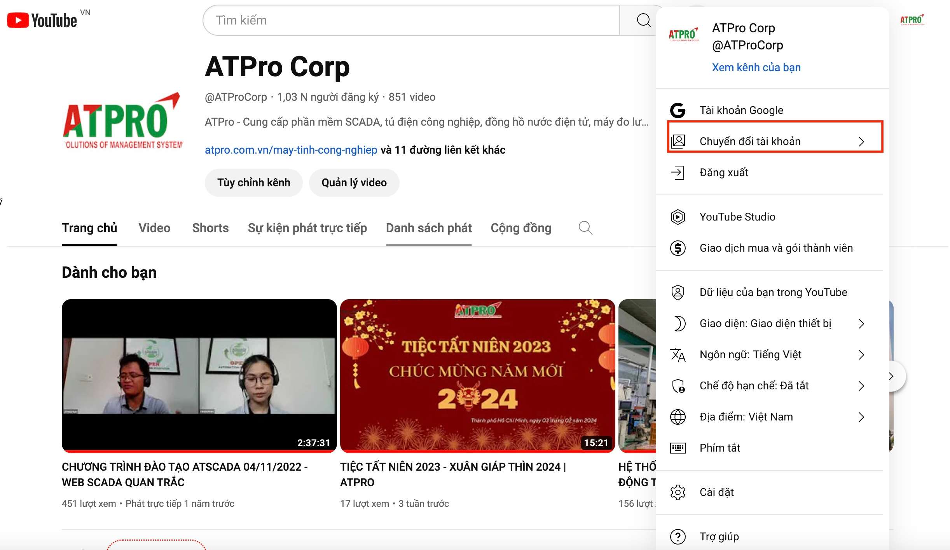This screenshot has width=950, height=550.
Task: Click the ATPRO channel profile picture
Action: coord(123,121)
